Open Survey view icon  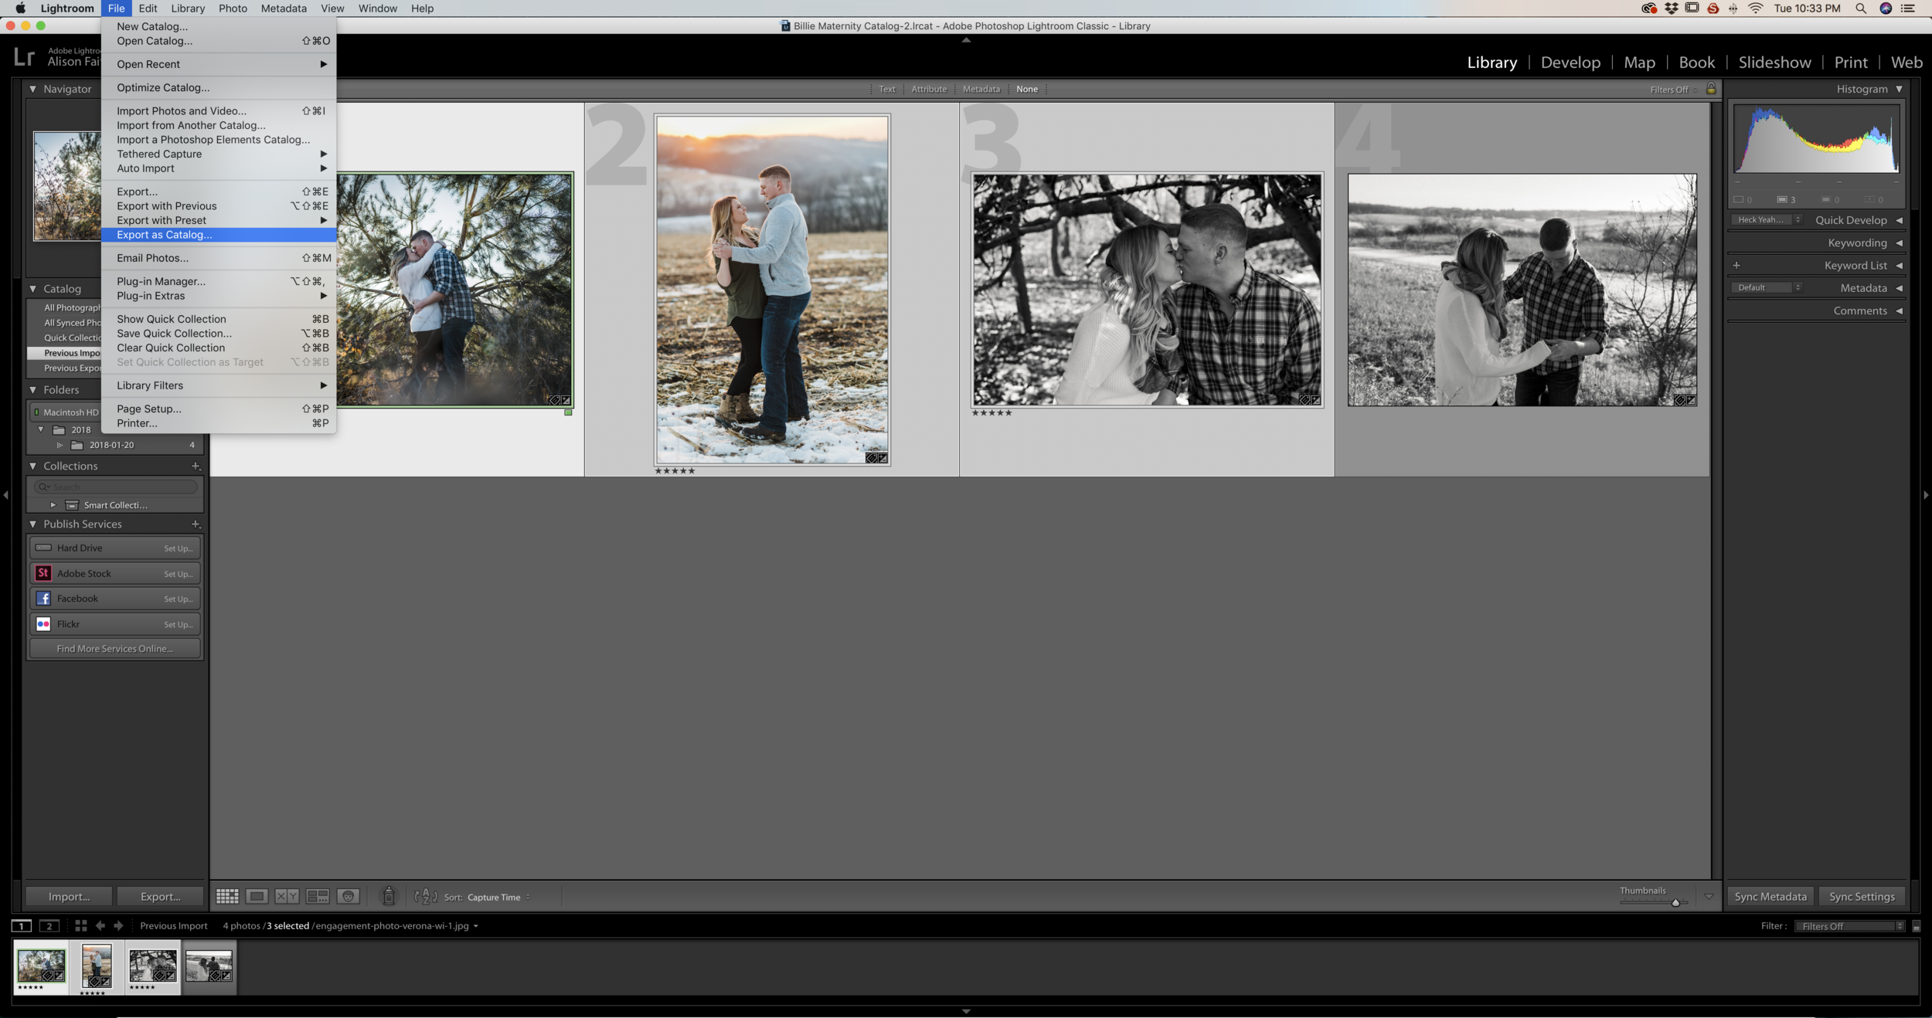tap(318, 896)
